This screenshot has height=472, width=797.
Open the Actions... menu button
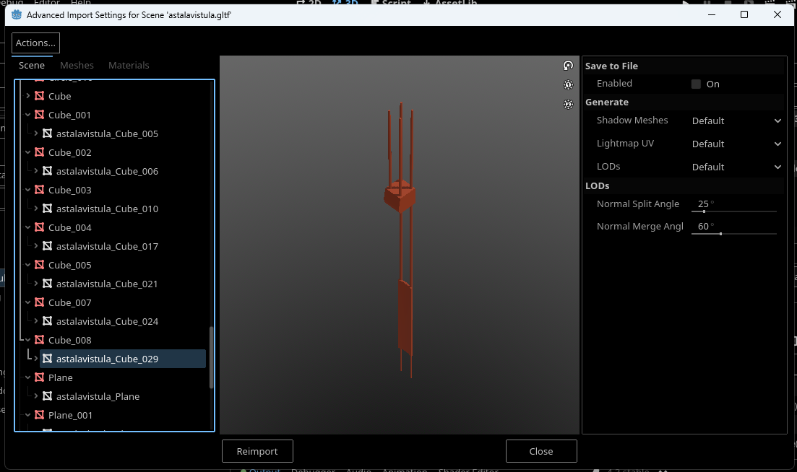click(x=35, y=43)
